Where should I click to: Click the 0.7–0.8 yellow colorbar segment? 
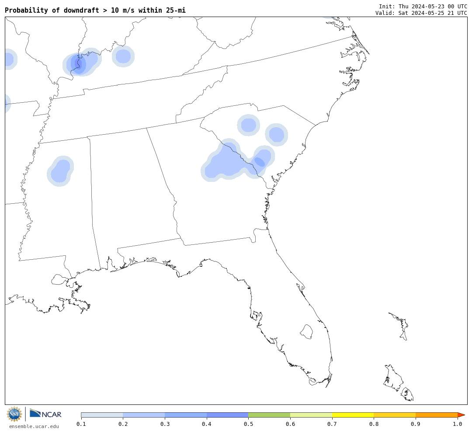353,415
